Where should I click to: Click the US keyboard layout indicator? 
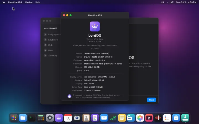point(162,2)
